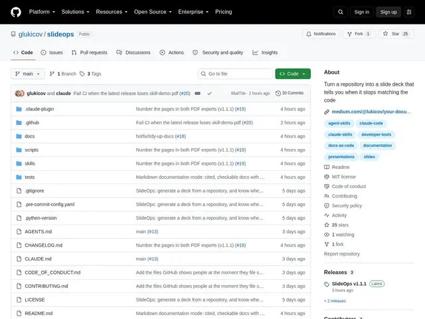Image resolution: width=425 pixels, height=319 pixels.
Task: Open the main branch selector dropdown
Action: [x=28, y=74]
